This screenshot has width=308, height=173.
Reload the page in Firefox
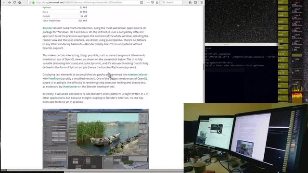point(14,2)
